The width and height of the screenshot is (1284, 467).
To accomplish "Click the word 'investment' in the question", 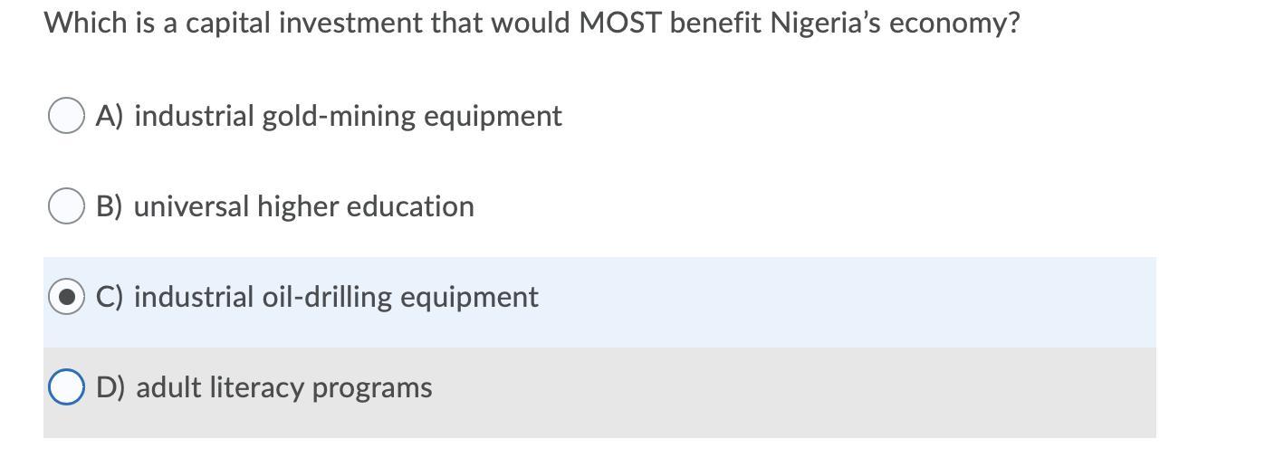I will (x=350, y=23).
